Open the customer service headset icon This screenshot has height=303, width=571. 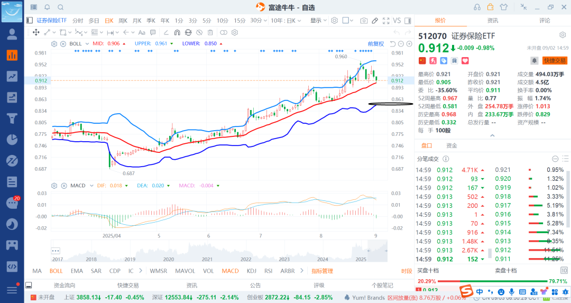[477, 7]
